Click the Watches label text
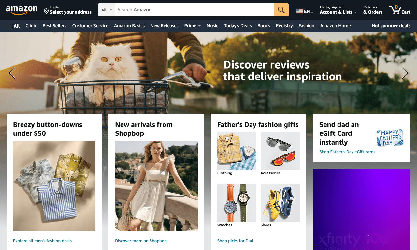 [225, 225]
